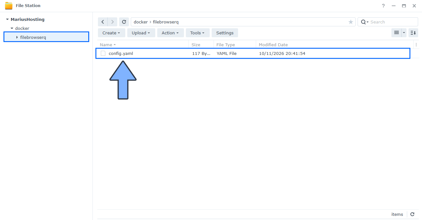This screenshot has height=220, width=422.
Task: Click the search magnifier icon
Action: click(363, 22)
